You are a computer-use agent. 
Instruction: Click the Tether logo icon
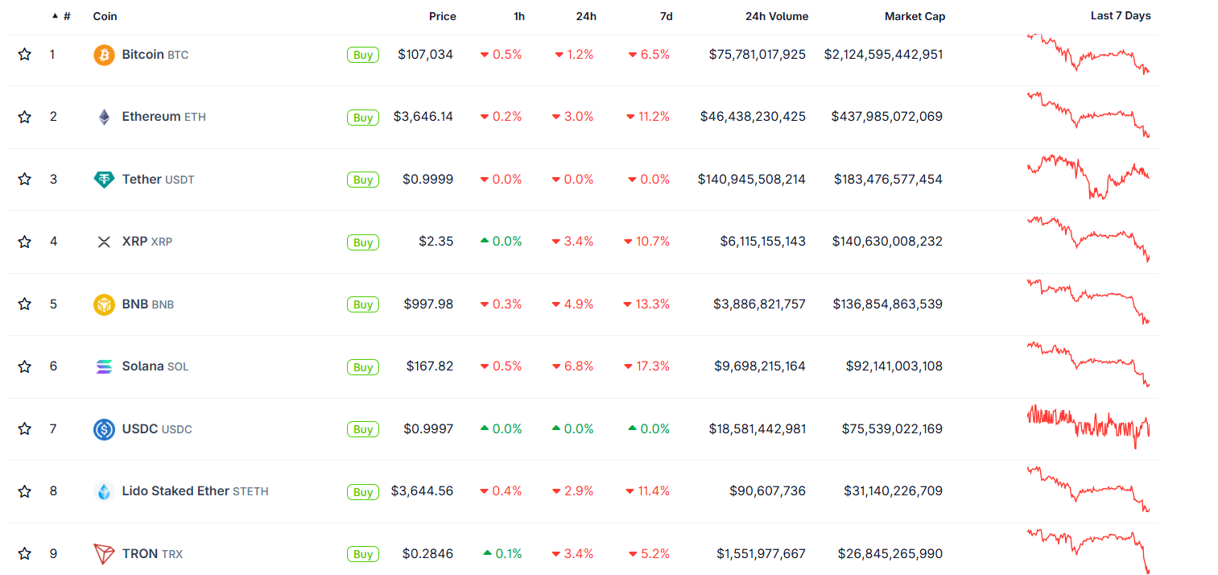[104, 180]
